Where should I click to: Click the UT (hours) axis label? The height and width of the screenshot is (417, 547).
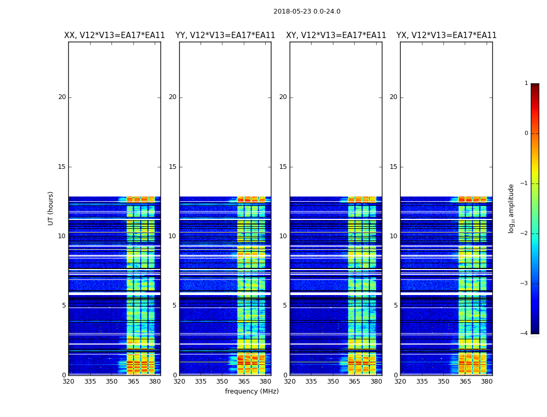coord(51,208)
